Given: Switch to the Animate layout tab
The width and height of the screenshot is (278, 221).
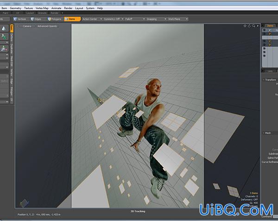Looking at the screenshot, I should point(42,13).
